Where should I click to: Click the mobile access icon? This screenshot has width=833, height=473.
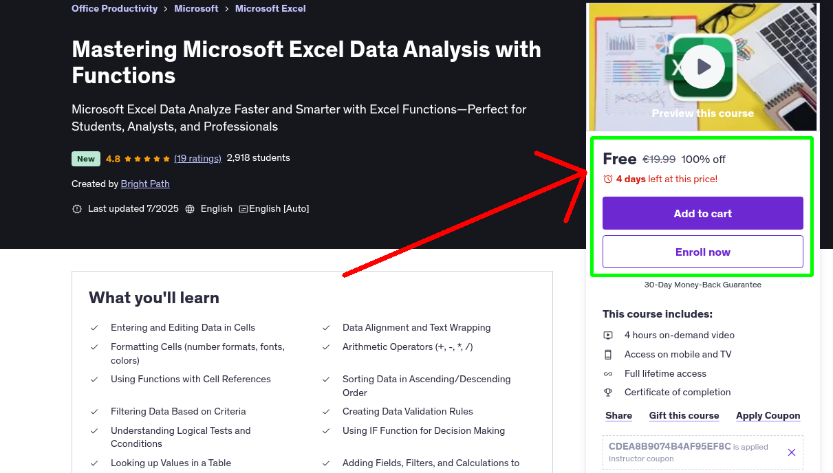[608, 355]
